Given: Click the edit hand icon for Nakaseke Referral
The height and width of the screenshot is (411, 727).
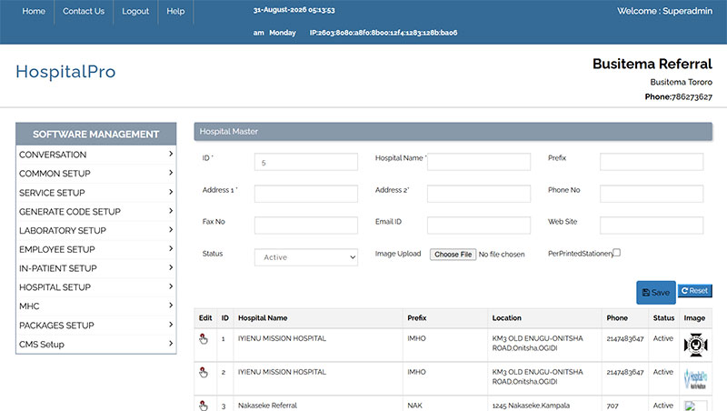Looking at the screenshot, I should point(203,406).
